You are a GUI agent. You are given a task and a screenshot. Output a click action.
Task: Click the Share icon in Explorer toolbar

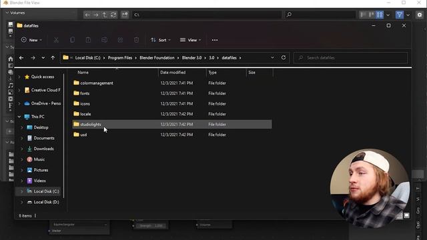click(120, 40)
